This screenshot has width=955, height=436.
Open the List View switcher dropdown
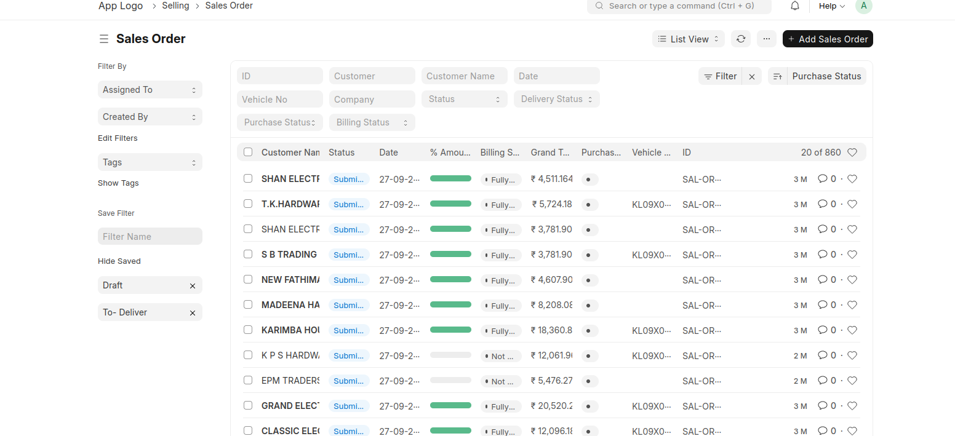coord(689,39)
